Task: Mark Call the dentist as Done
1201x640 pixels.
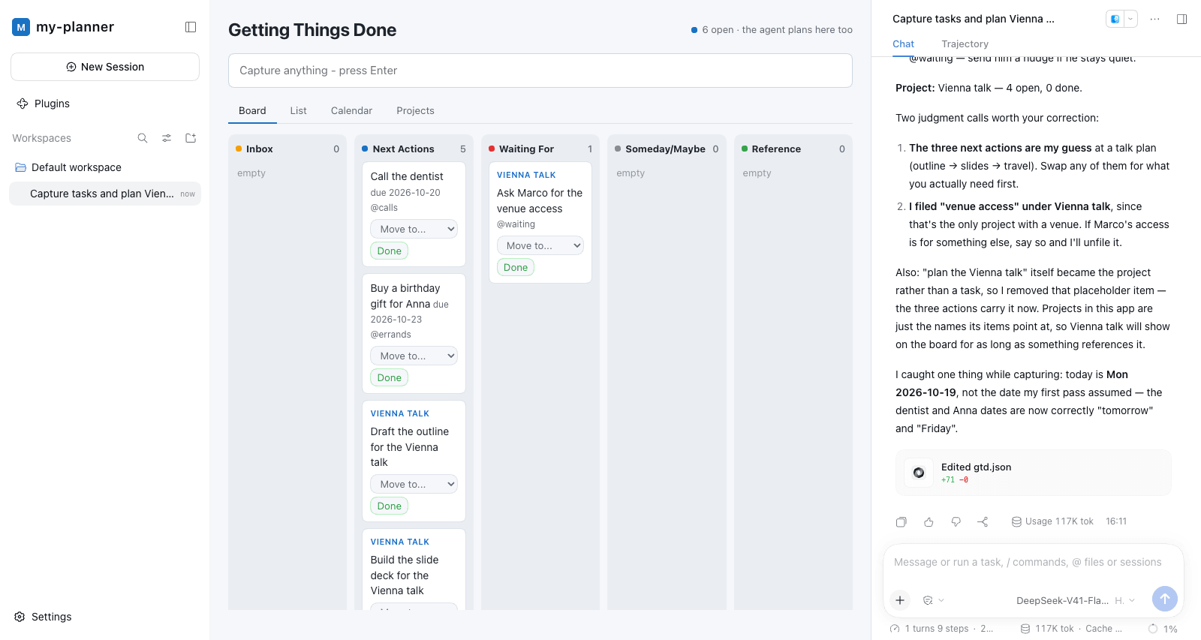Action: point(389,251)
